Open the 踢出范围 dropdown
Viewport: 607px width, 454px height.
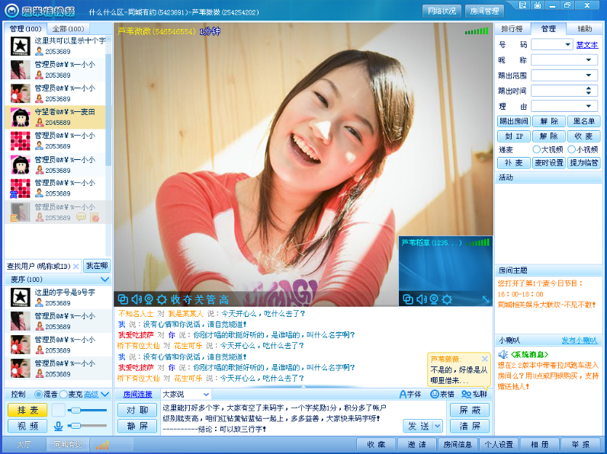564,75
